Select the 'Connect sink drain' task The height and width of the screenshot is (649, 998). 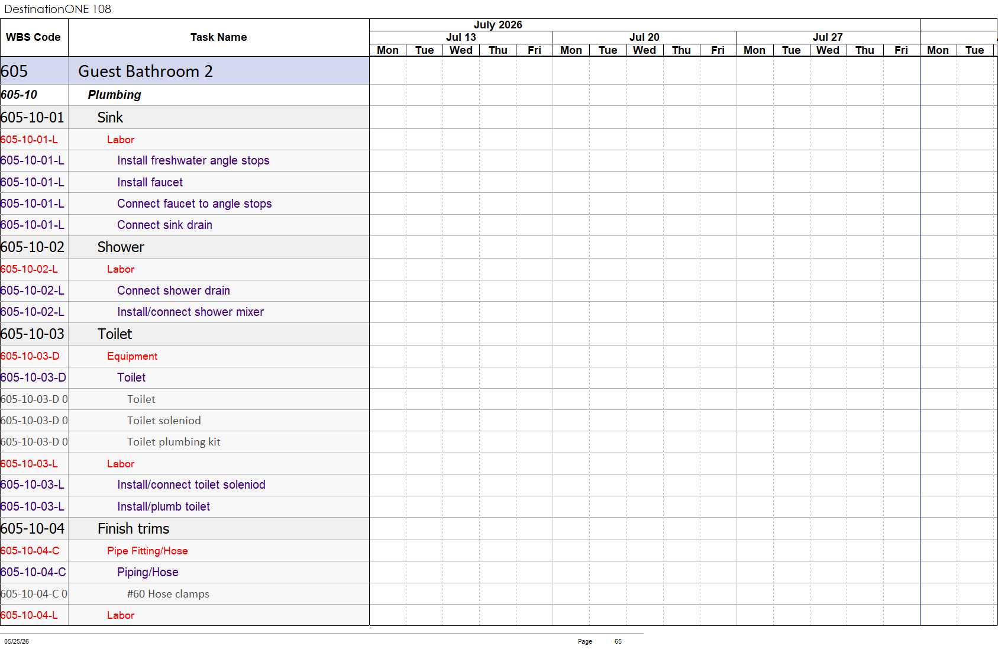pyautogui.click(x=164, y=225)
